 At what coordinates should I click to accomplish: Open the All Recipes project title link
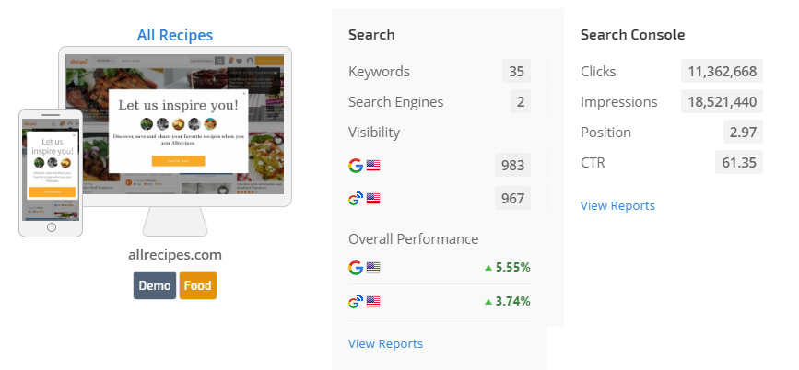(175, 36)
